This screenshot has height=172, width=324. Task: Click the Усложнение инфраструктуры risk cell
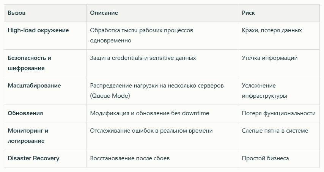279,91
